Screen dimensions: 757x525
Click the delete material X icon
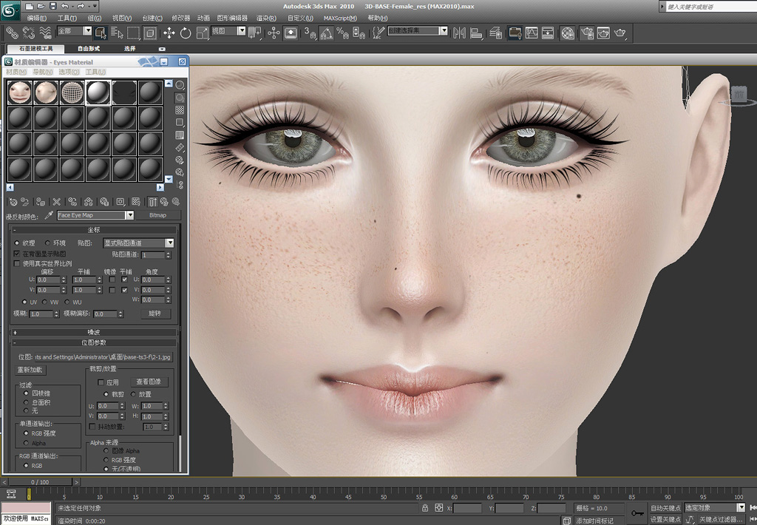coord(56,201)
